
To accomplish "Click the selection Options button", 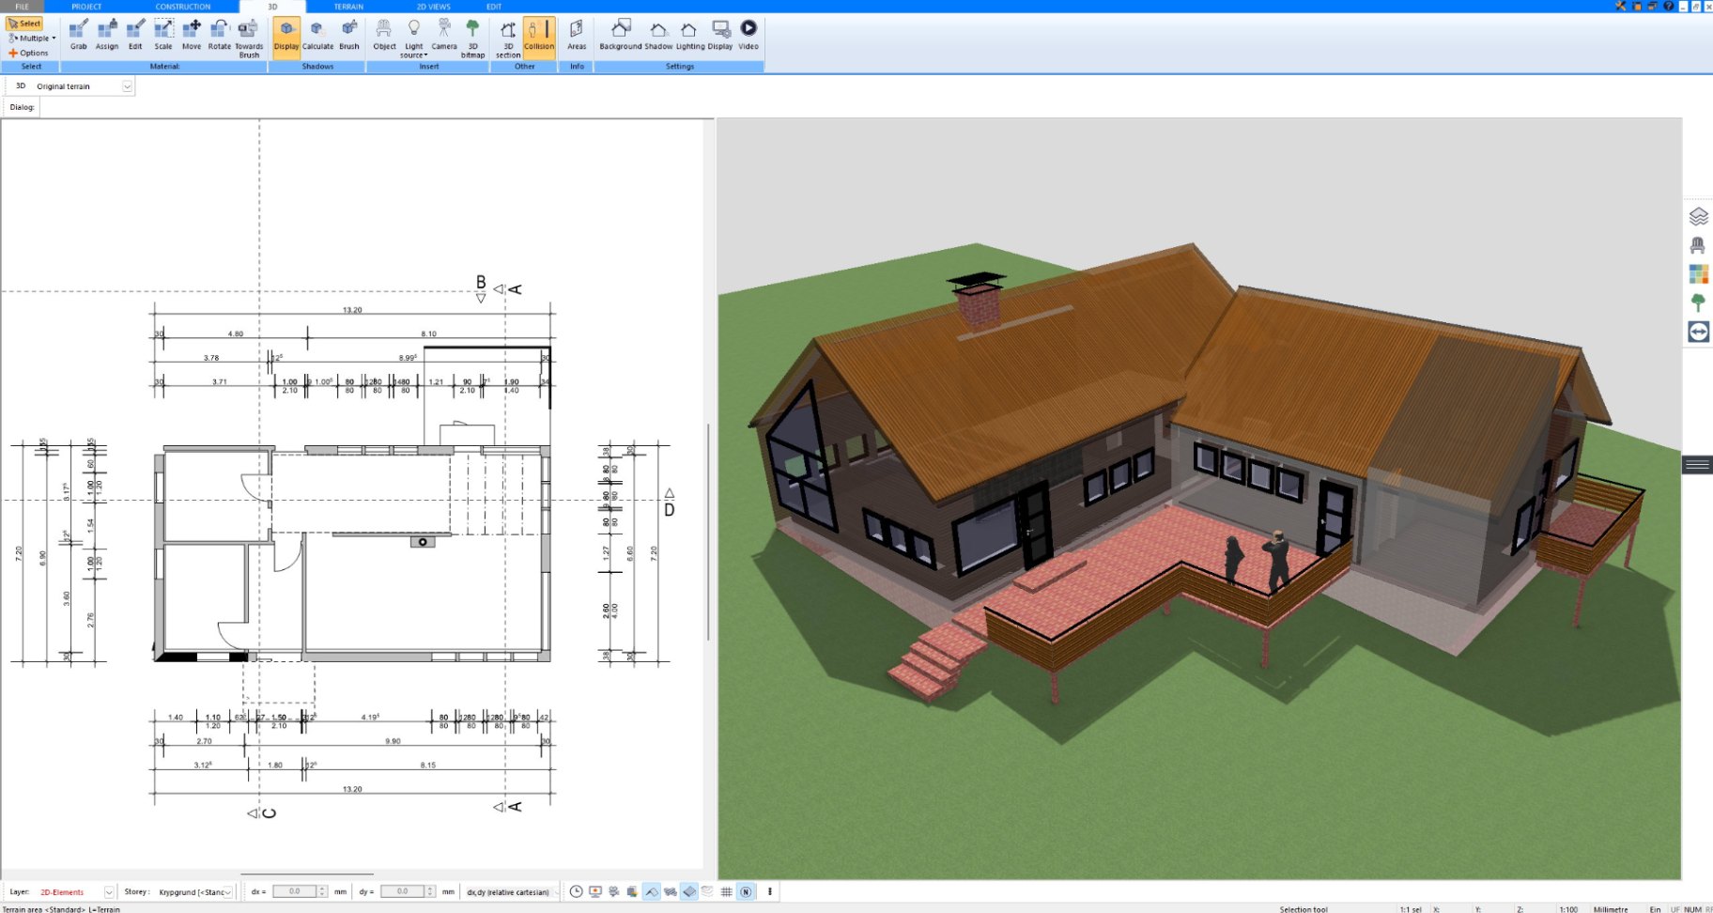I will click(28, 53).
